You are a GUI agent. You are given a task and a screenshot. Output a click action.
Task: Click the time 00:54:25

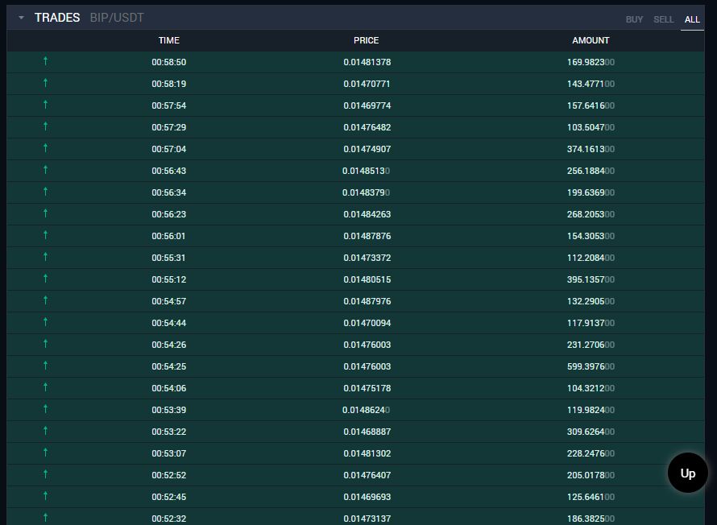[168, 366]
